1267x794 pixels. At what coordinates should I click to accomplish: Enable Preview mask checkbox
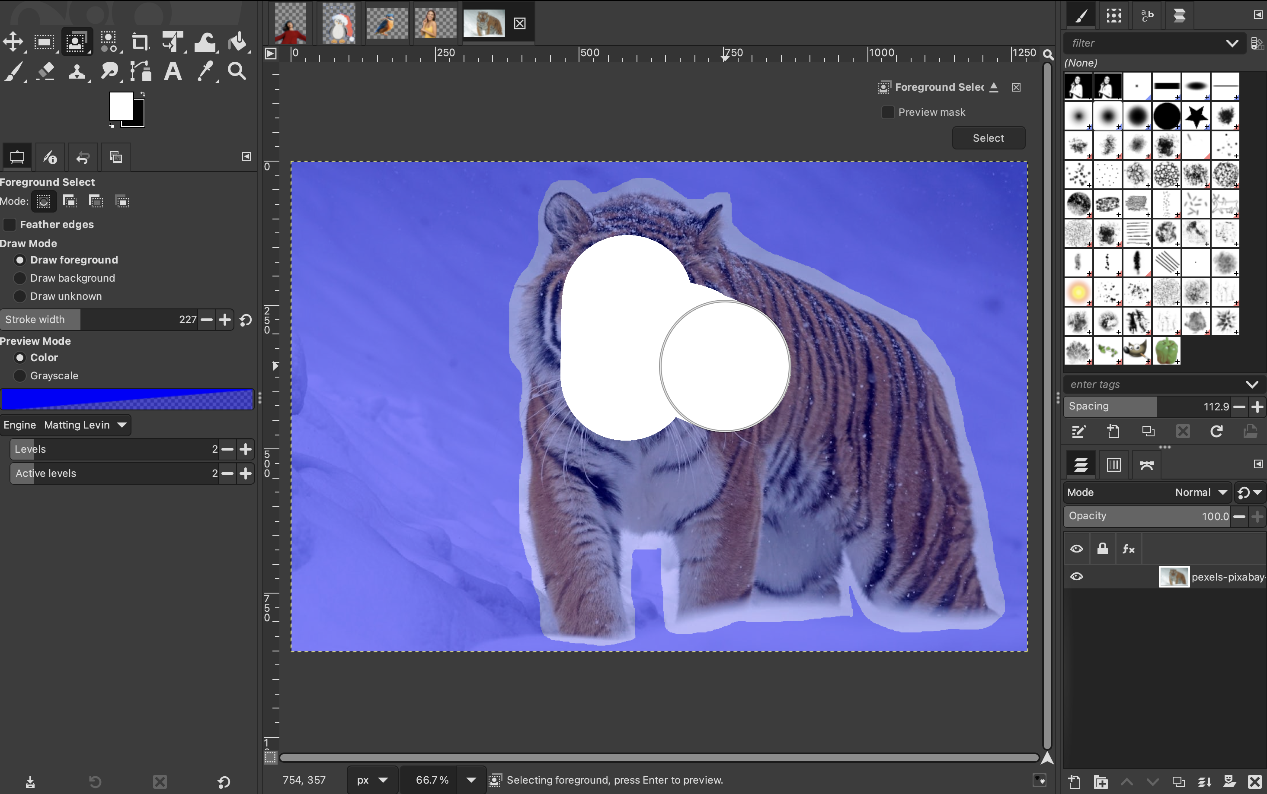[888, 112]
